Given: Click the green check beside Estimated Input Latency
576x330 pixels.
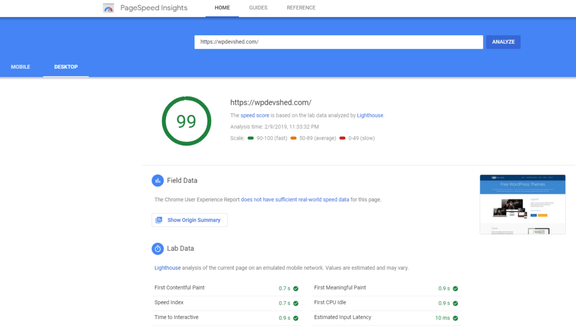Looking at the screenshot, I should coord(455,317).
